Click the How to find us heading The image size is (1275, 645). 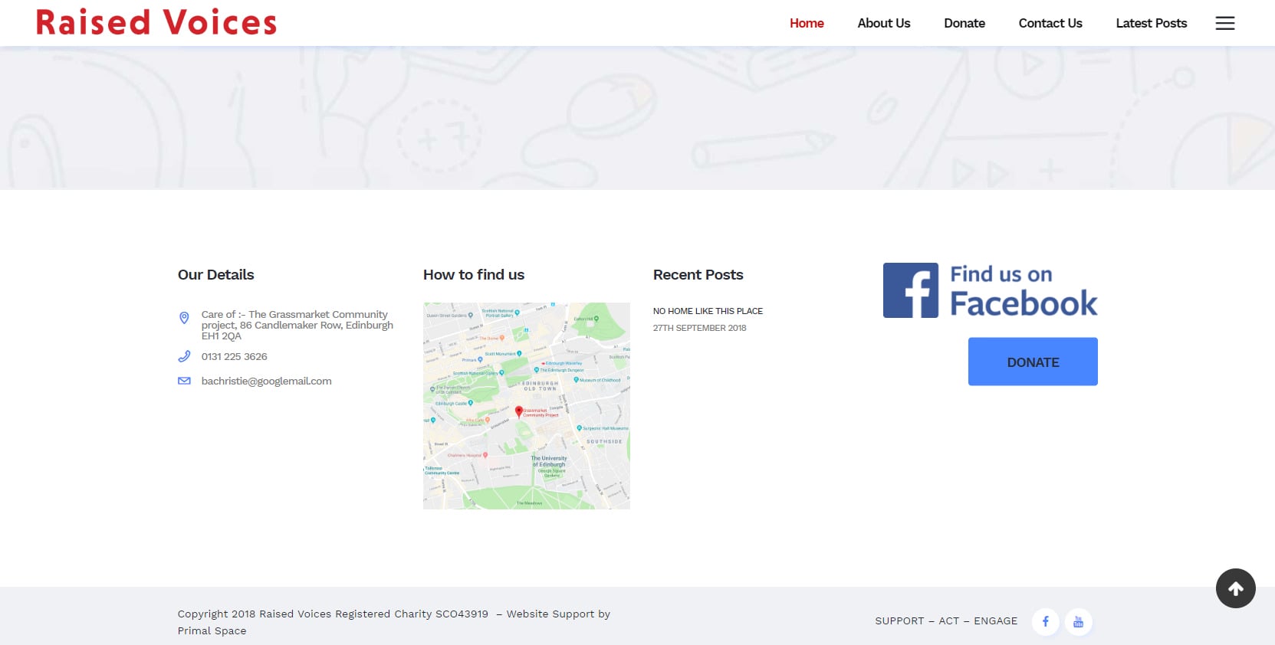tap(474, 274)
